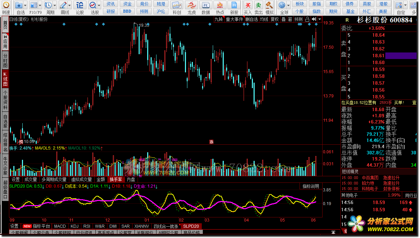Expand the dropdown arrow next to 画线
The image size is (420, 238).
point(70,5)
